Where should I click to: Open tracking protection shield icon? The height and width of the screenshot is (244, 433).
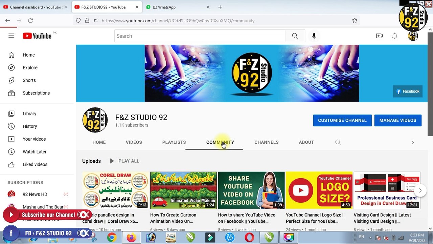coord(78,21)
